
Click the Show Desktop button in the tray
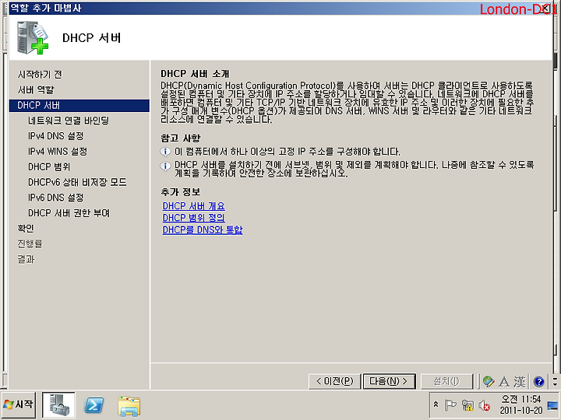pyautogui.click(x=552, y=405)
